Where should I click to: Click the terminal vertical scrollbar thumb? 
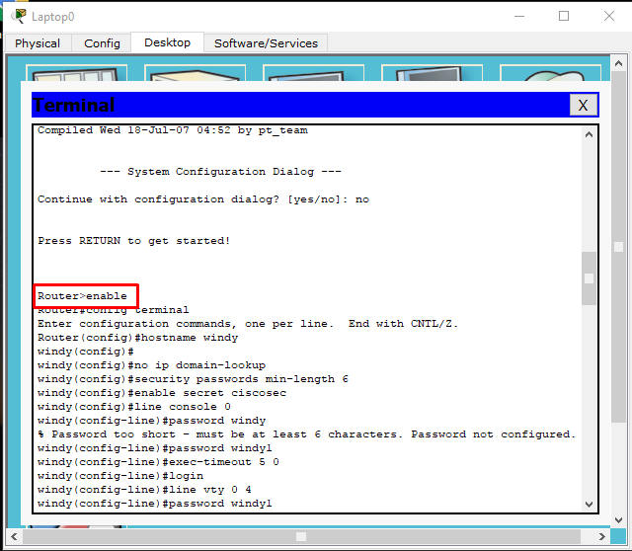coord(589,278)
